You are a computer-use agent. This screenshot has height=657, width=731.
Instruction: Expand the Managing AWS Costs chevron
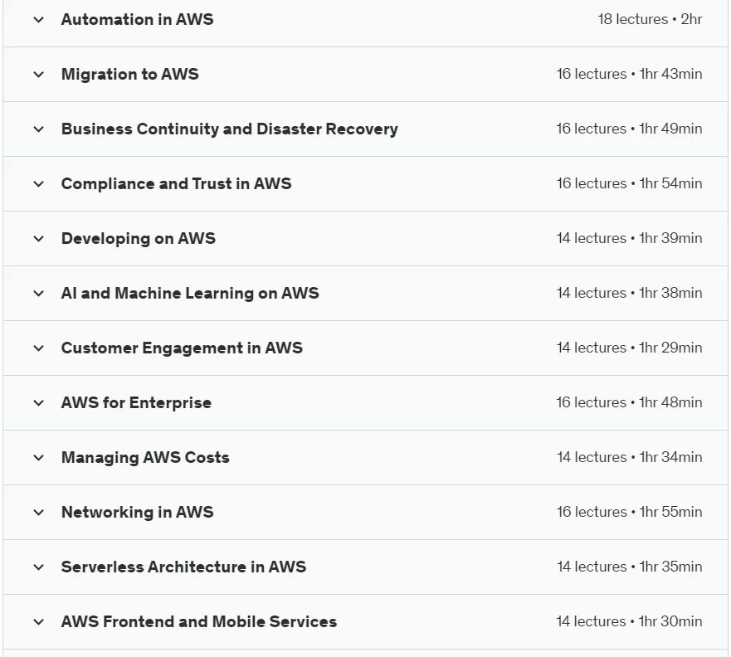[x=39, y=458]
